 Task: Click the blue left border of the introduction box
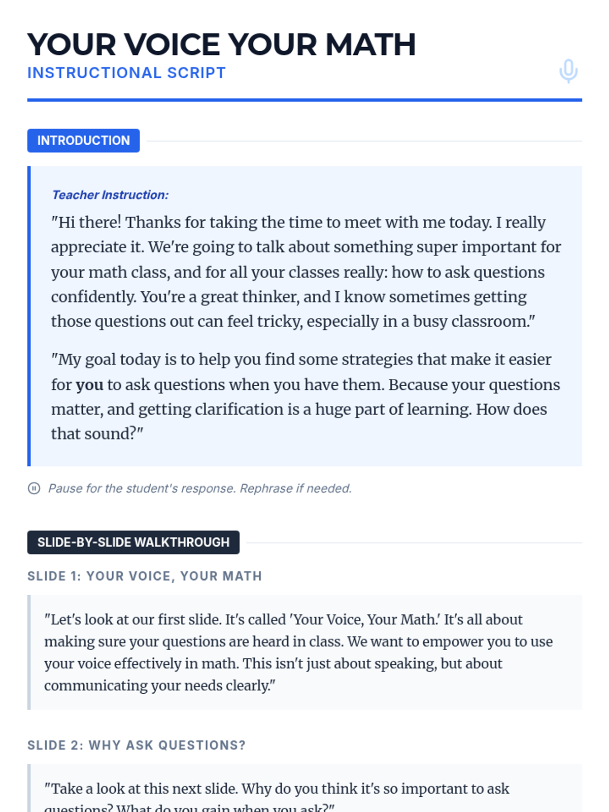pos(29,316)
